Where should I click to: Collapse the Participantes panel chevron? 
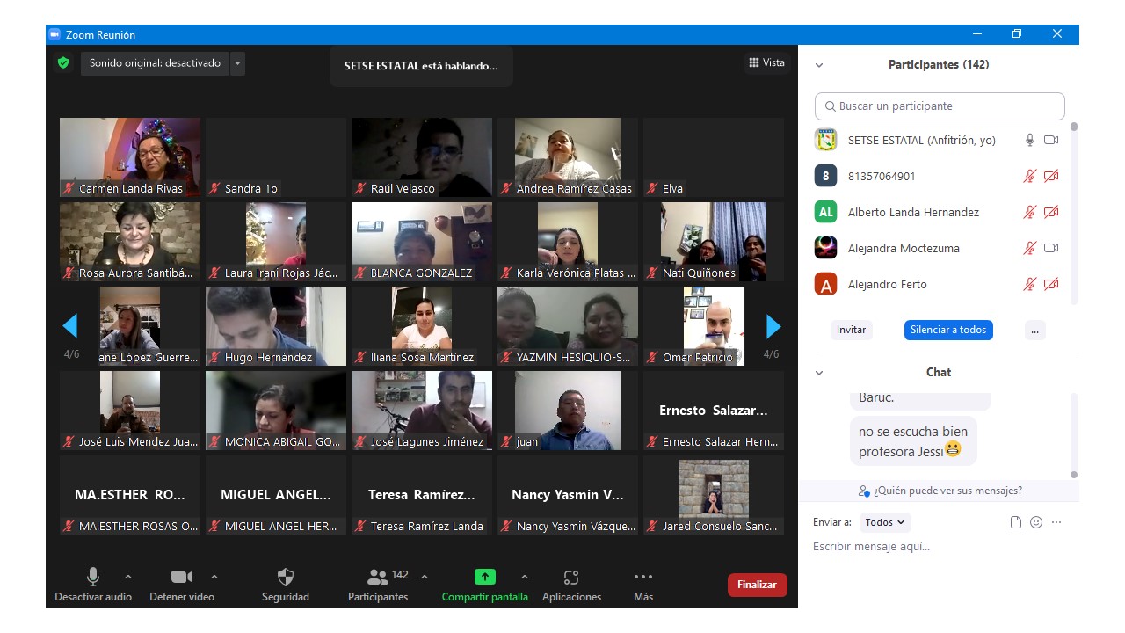pos(819,65)
